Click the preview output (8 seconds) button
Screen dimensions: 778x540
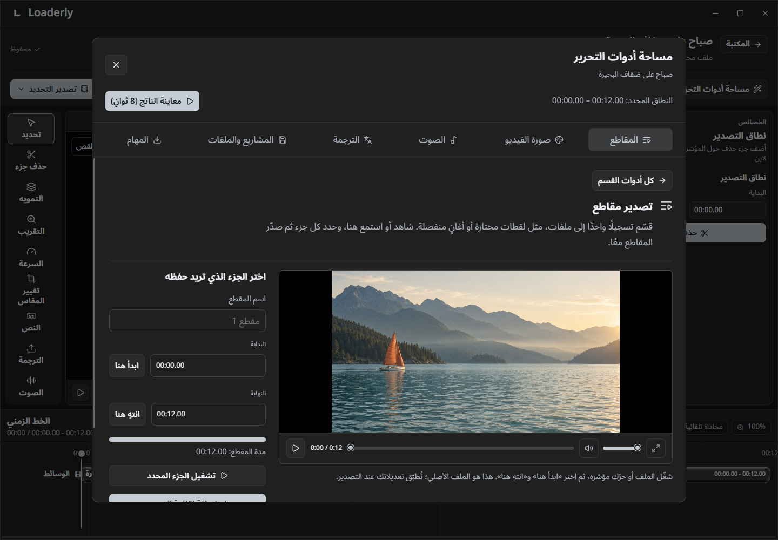[152, 101]
